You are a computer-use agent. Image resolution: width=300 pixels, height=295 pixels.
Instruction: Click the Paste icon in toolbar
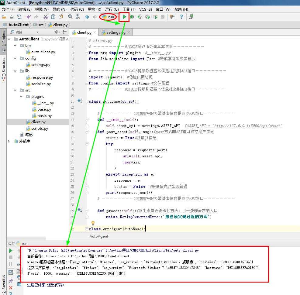click(61, 17)
